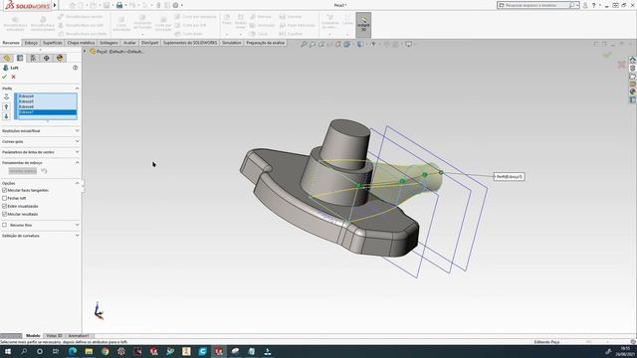Viewport: 637px width, 358px height.
Task: Cancel the Loft with red X
Action: 13,77
